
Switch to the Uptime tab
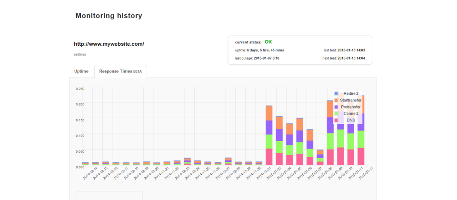(x=81, y=71)
